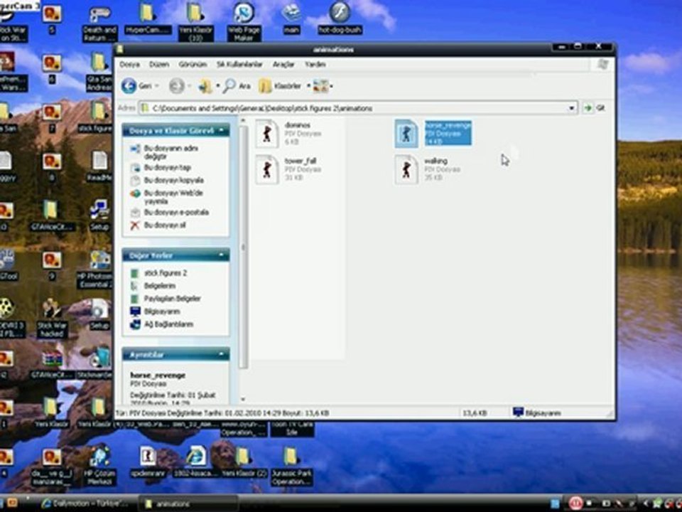
Task: Click Bu dosyayı e-postala link
Action: pyautogui.click(x=177, y=213)
